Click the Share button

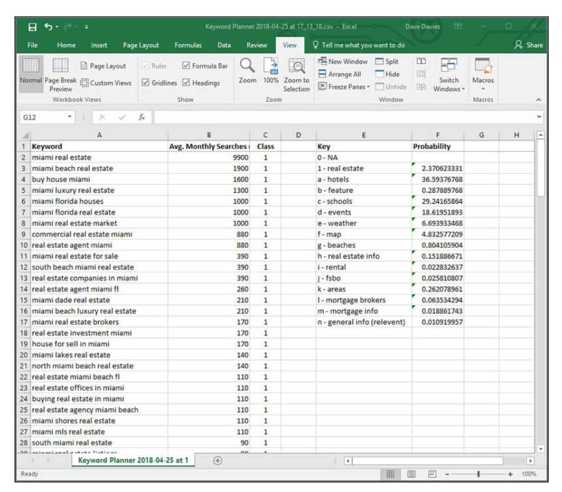(x=529, y=45)
